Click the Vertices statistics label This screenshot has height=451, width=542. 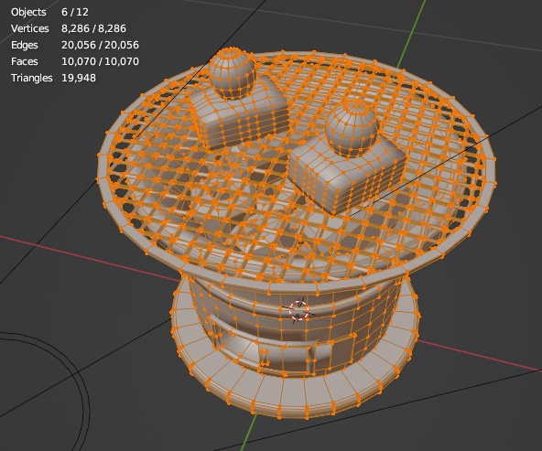[29, 28]
